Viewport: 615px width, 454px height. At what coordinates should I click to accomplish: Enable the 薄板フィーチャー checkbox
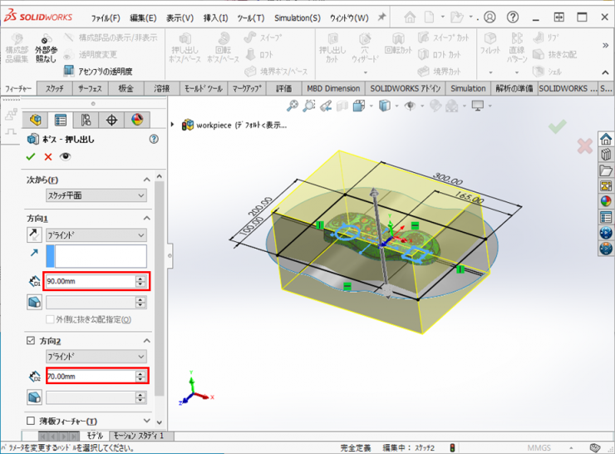point(32,422)
